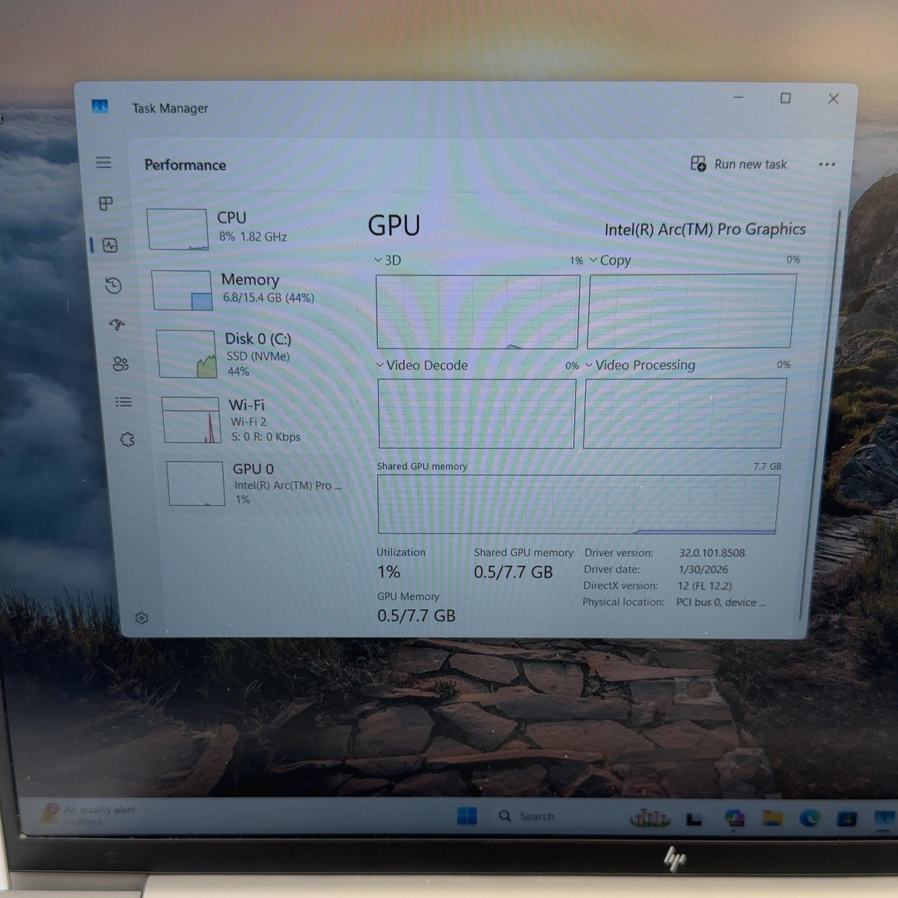Click the PCI bus 0 physical location text
The image size is (898, 898).
tap(721, 602)
